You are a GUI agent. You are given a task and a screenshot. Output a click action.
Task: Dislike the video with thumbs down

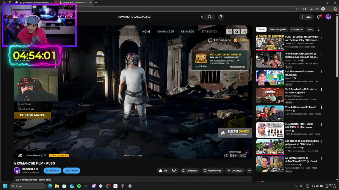pyautogui.click(x=174, y=170)
